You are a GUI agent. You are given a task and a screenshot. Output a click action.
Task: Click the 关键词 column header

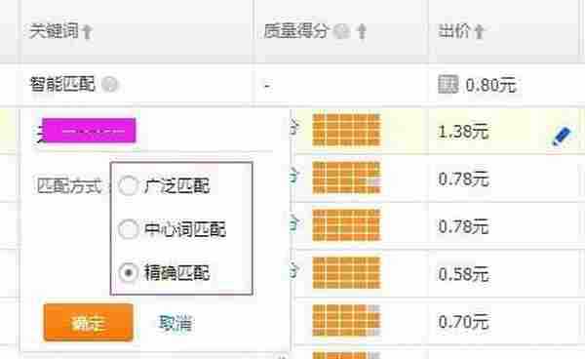[54, 31]
